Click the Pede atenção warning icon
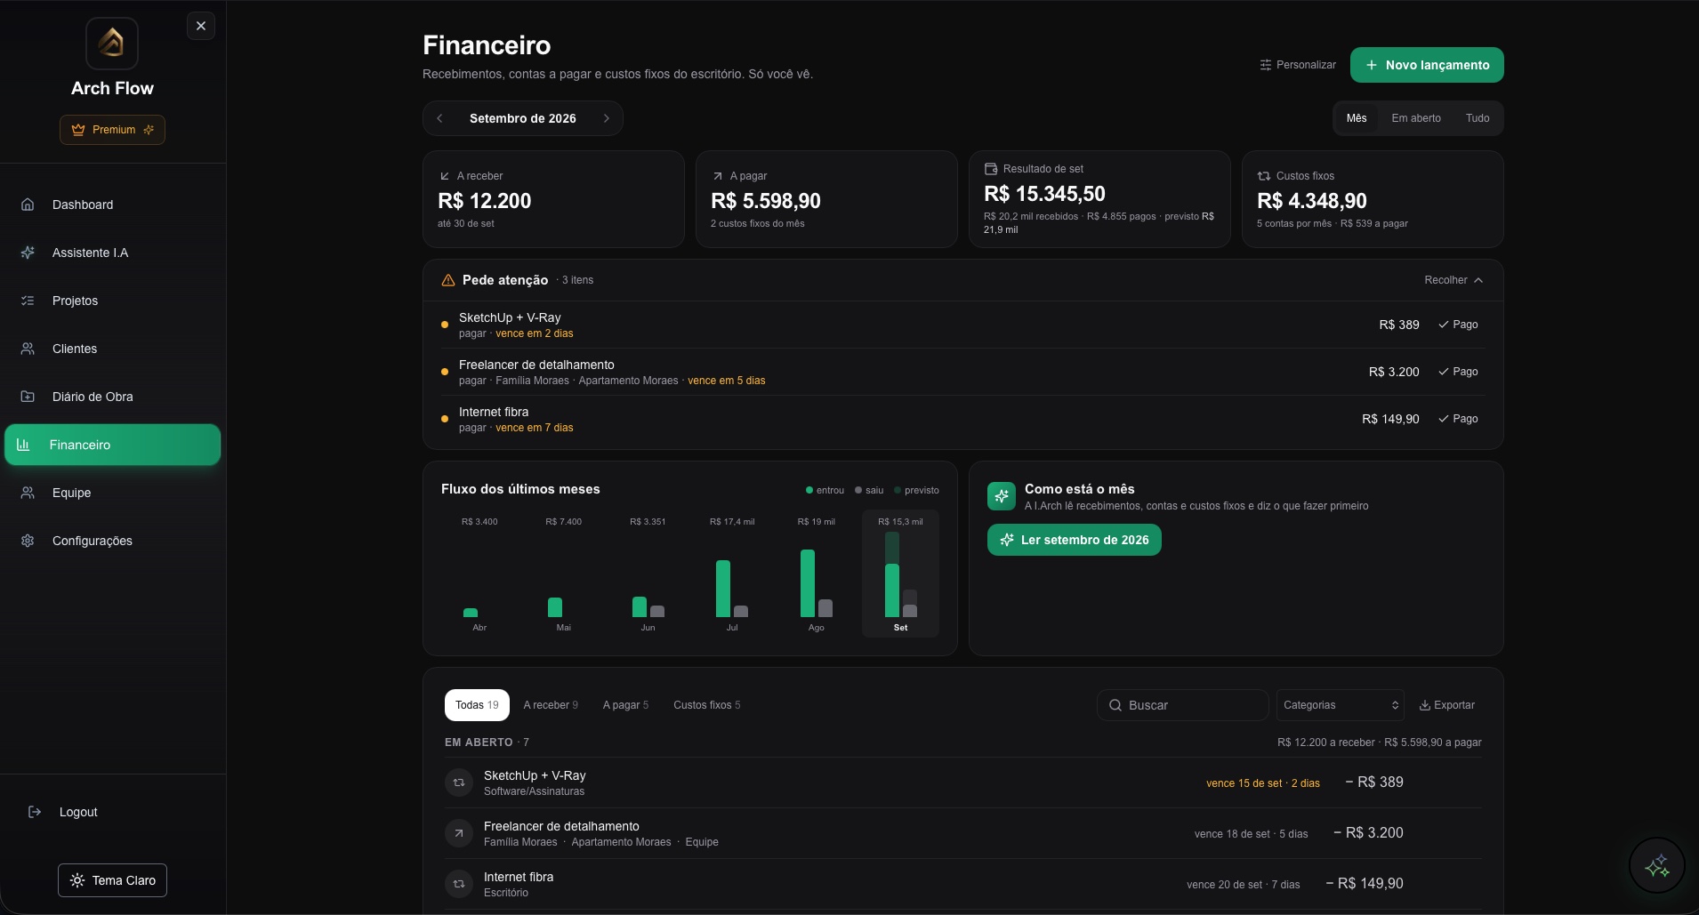This screenshot has height=915, width=1699. [x=448, y=280]
